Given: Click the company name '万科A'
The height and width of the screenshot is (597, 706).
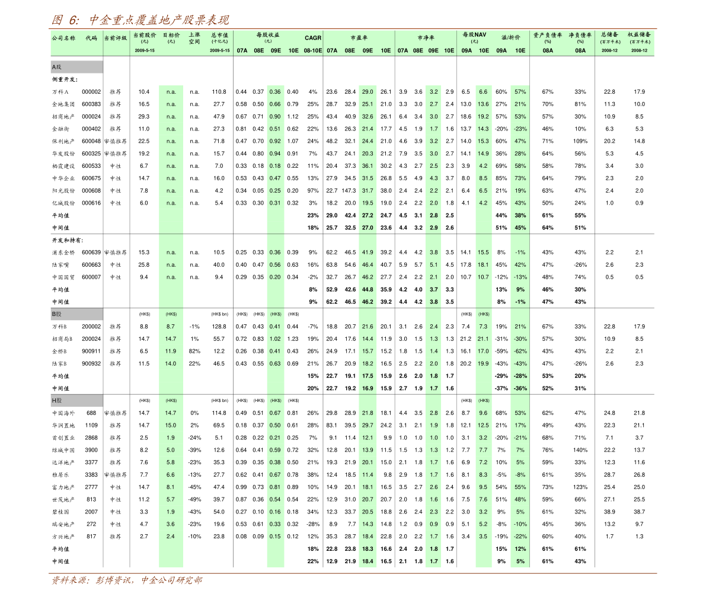Looking at the screenshot, I should click(60, 92).
